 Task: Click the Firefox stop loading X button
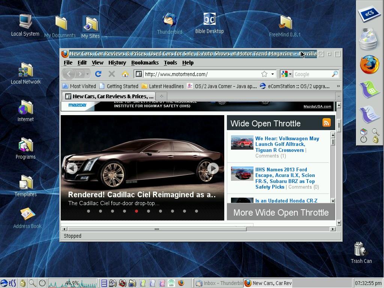pos(112,74)
